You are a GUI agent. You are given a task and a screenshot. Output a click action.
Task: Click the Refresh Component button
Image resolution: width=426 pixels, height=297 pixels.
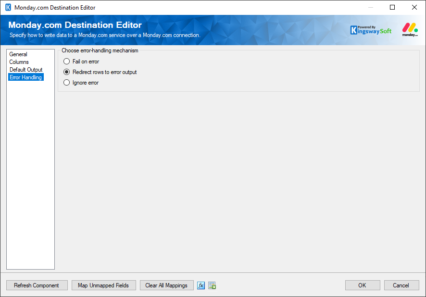[37, 285]
